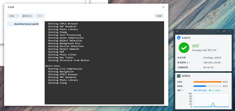
Task: Click the 熱鍵 button
Action: [159, 16]
